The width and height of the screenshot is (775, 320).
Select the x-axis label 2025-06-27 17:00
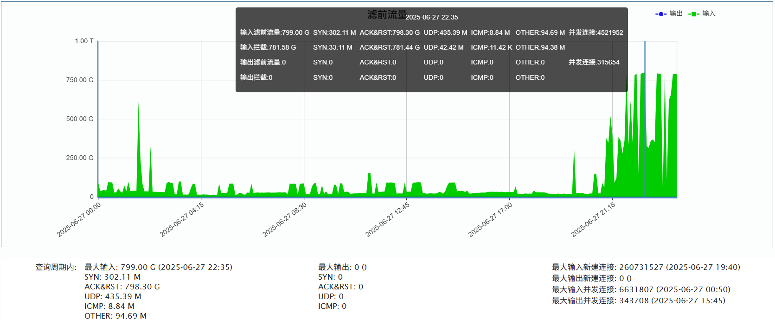point(490,219)
